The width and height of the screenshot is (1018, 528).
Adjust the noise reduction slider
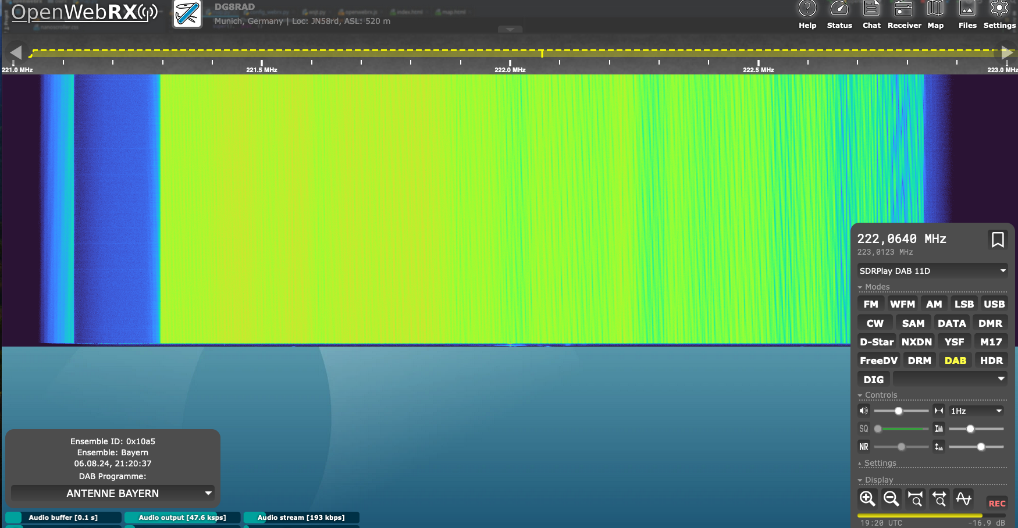coord(901,447)
